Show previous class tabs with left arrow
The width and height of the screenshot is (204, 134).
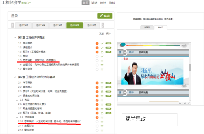(13, 25)
